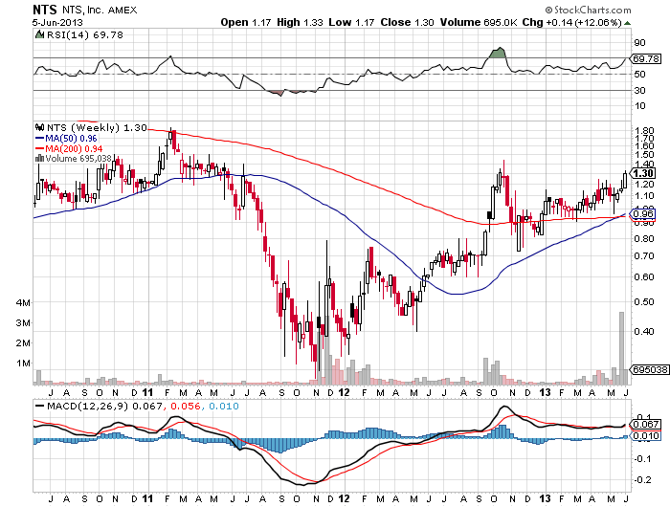Click the High 1.33 value
The image size is (670, 507).
tap(300, 22)
